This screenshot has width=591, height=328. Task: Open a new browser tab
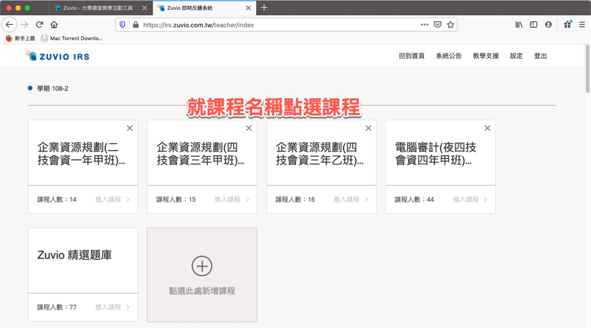click(x=264, y=7)
